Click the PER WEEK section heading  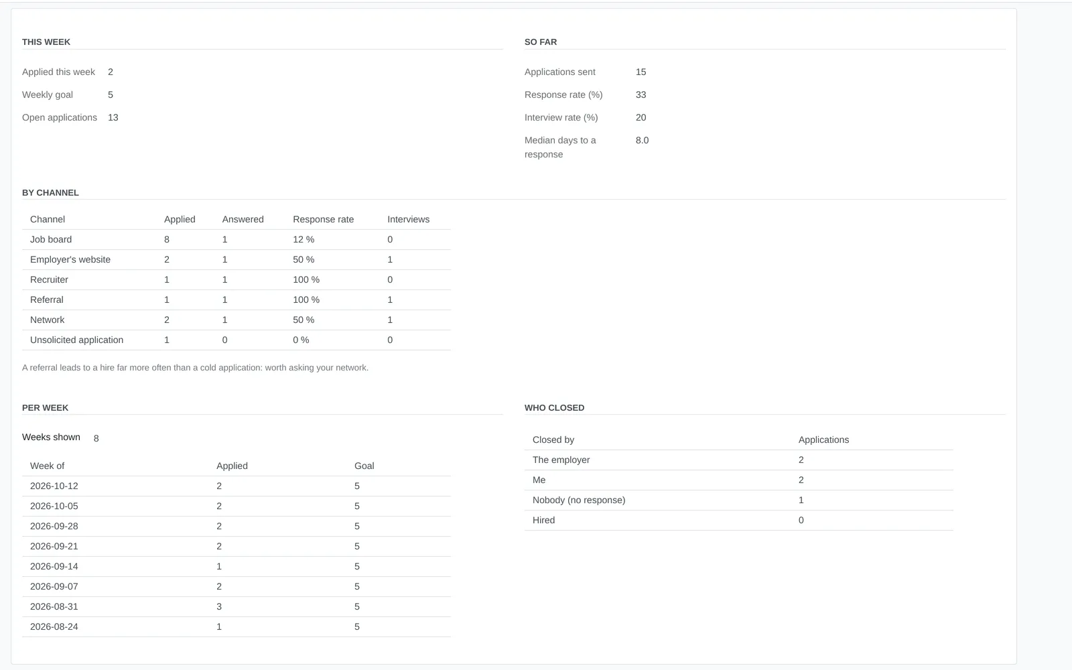coord(46,407)
